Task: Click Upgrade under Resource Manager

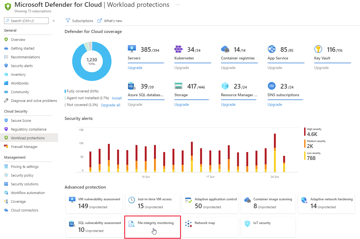Action: 228,104
